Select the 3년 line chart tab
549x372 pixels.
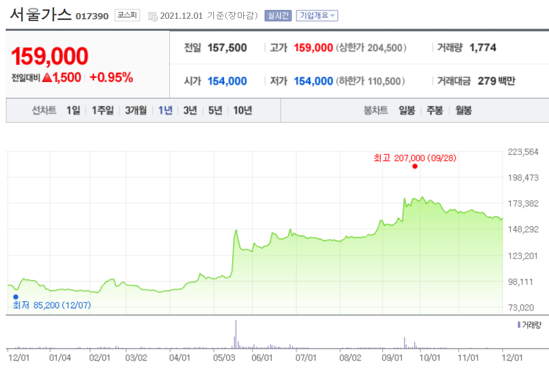(x=190, y=111)
